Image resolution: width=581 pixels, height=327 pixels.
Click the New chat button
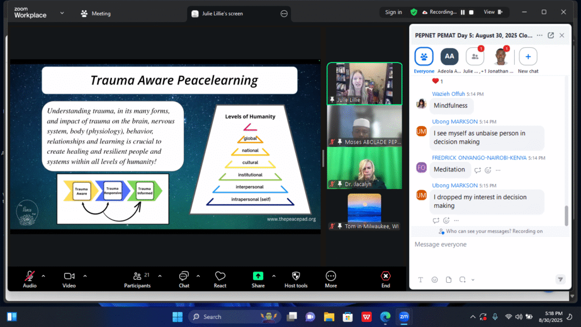(528, 57)
